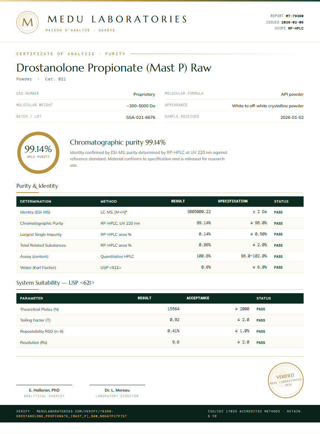Click the SPECIFICATION column header
The height and width of the screenshot is (434, 320).
[x=233, y=201]
